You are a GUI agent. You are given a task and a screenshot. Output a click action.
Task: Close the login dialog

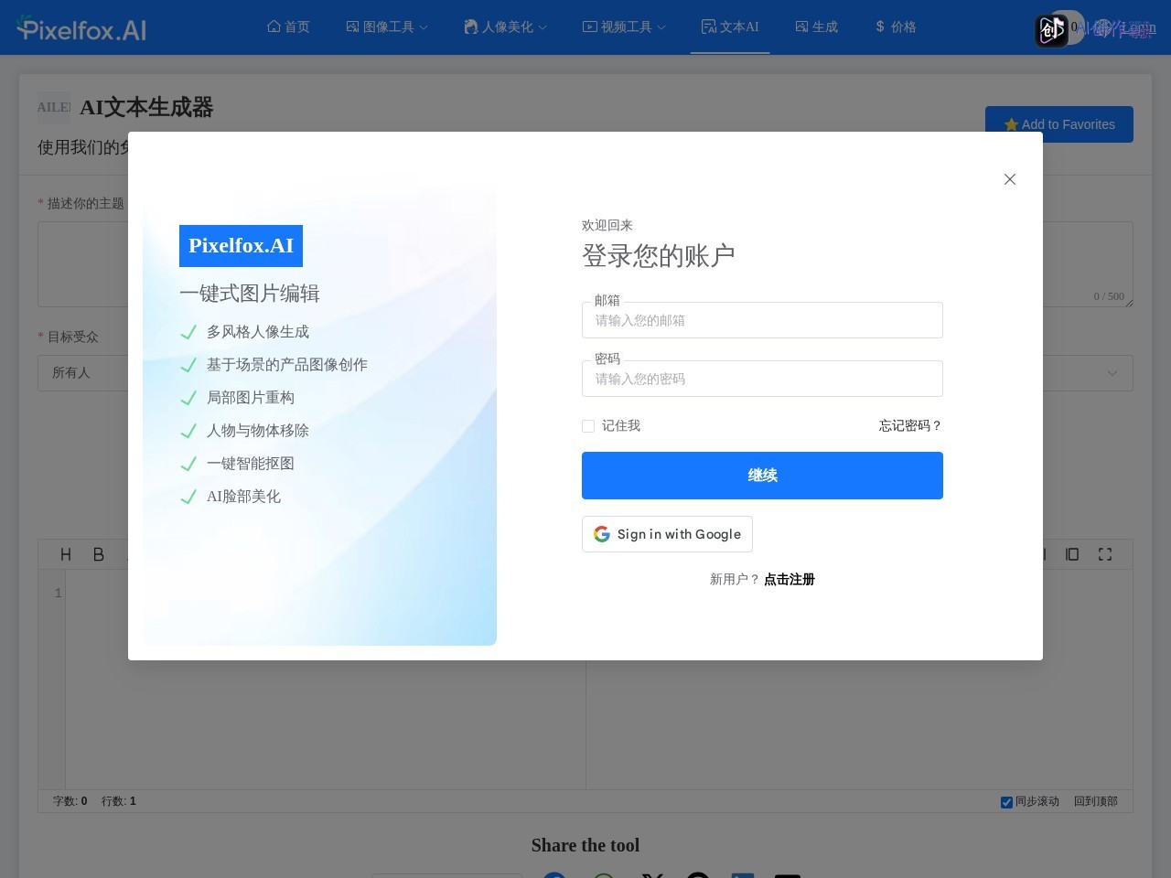1010,179
